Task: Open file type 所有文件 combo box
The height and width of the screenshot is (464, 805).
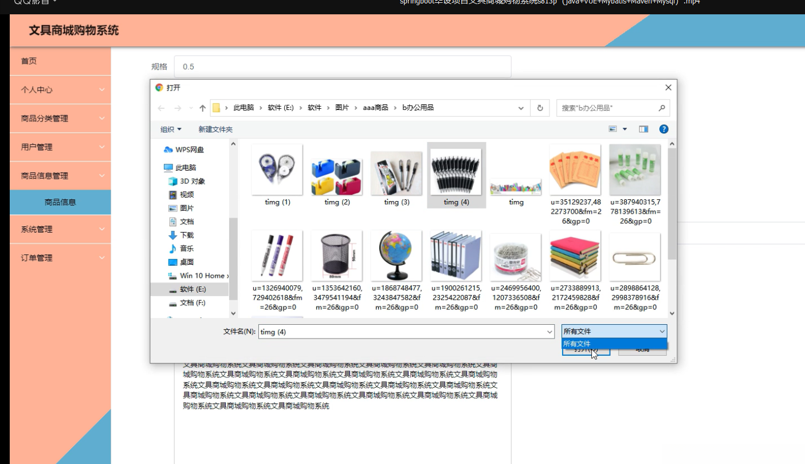Action: pos(614,331)
